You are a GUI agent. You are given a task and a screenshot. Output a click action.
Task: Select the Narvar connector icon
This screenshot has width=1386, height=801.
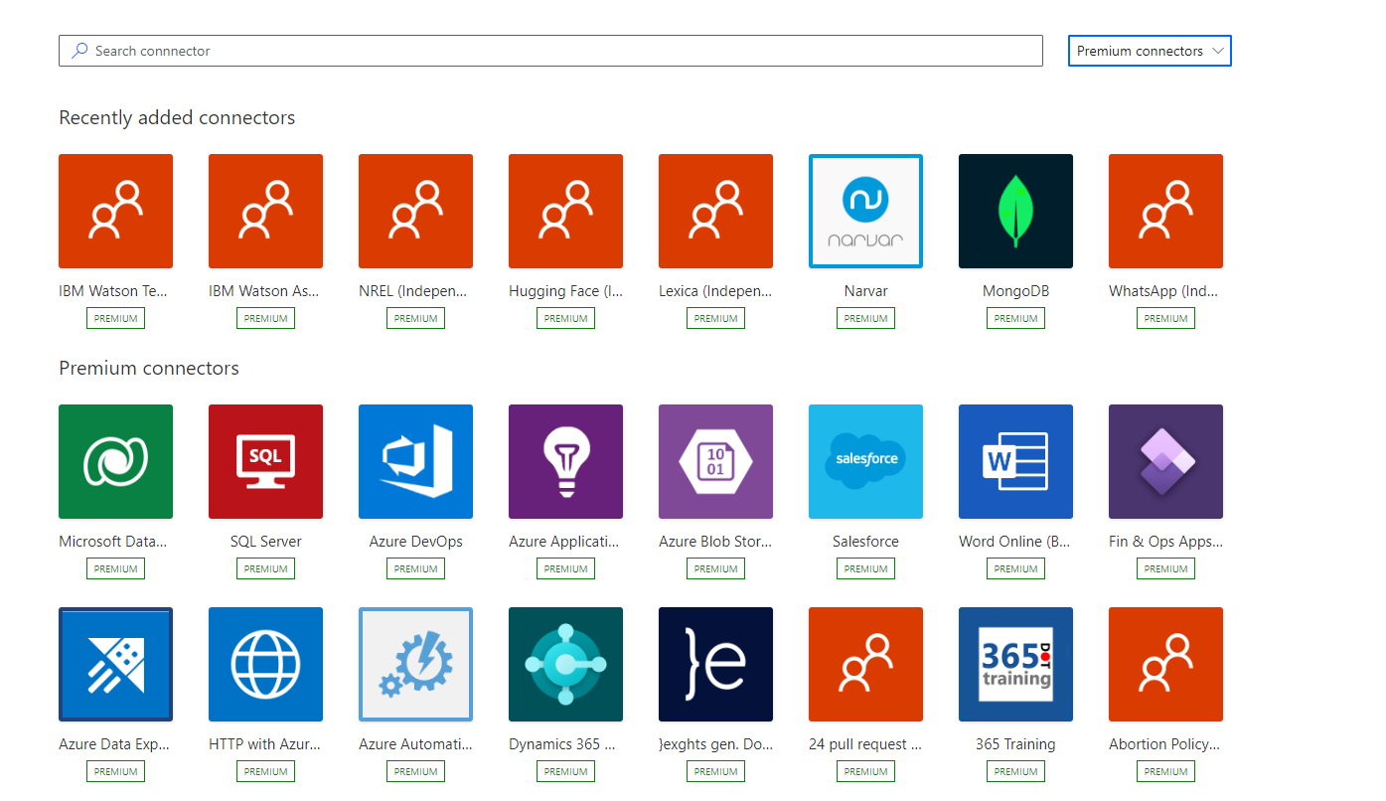(865, 211)
